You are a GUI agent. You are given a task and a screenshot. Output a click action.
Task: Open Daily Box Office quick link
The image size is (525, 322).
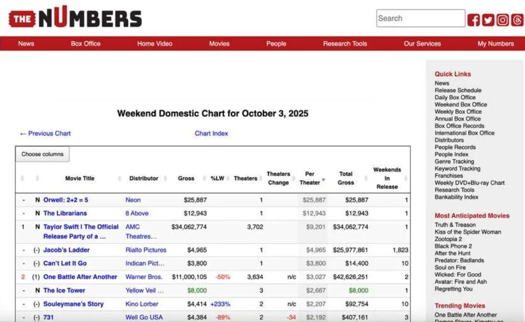coord(455,97)
